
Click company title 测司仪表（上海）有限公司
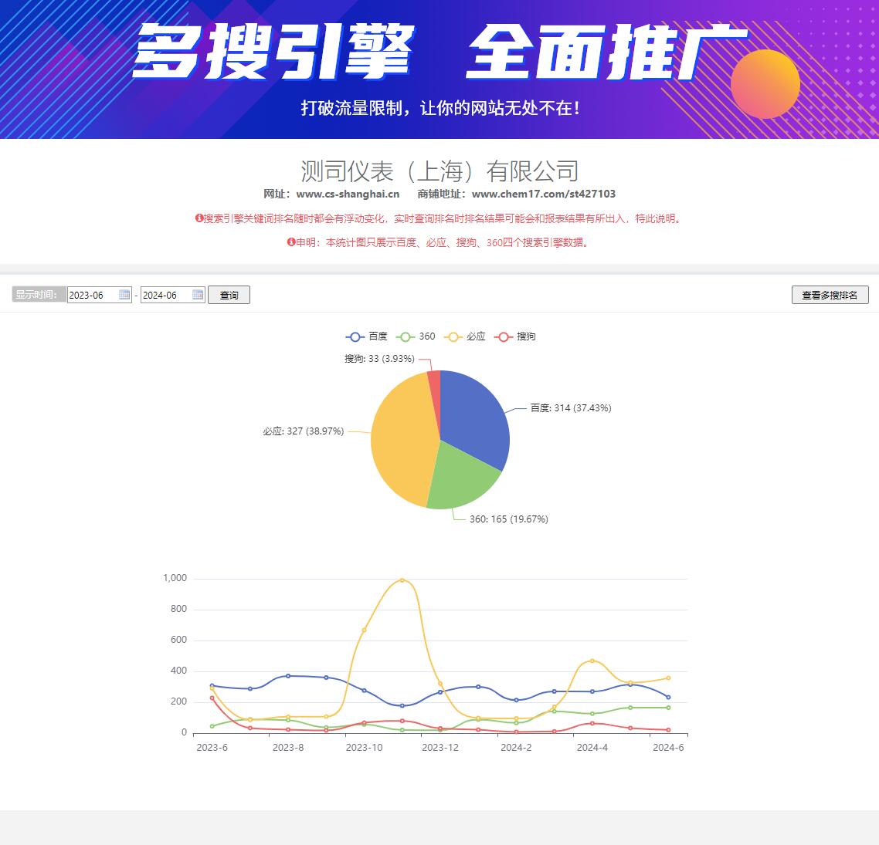pos(439,171)
